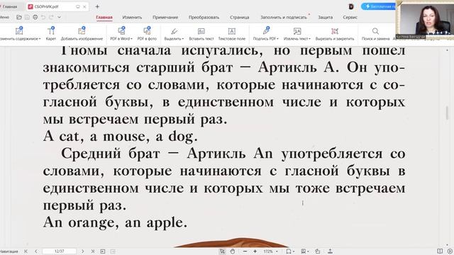Click the vertical scrollbar thumb

pyautogui.click(x=447, y=113)
